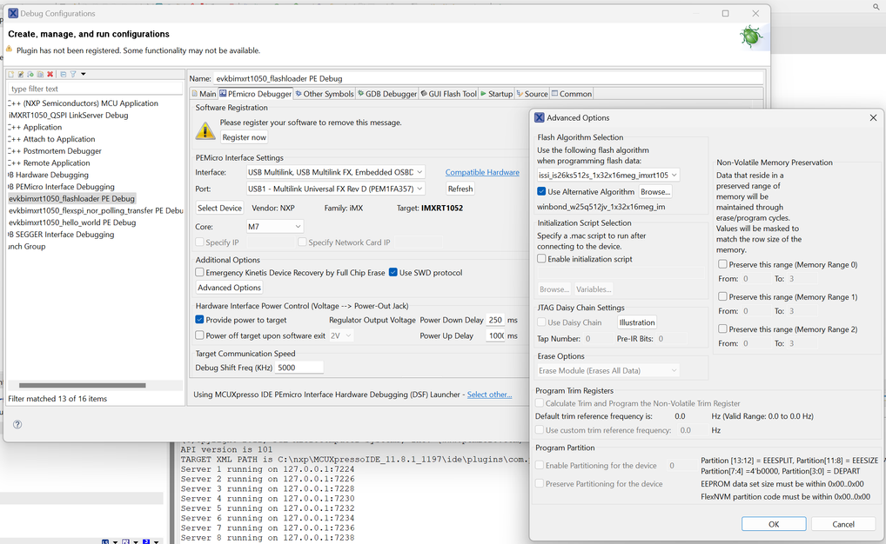
Task: Click the Debug Shift Freq (KHz) field
Action: click(x=299, y=368)
